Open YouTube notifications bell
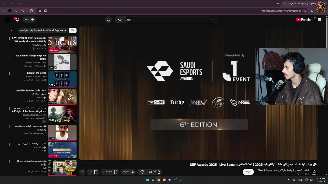 pos(17,20)
